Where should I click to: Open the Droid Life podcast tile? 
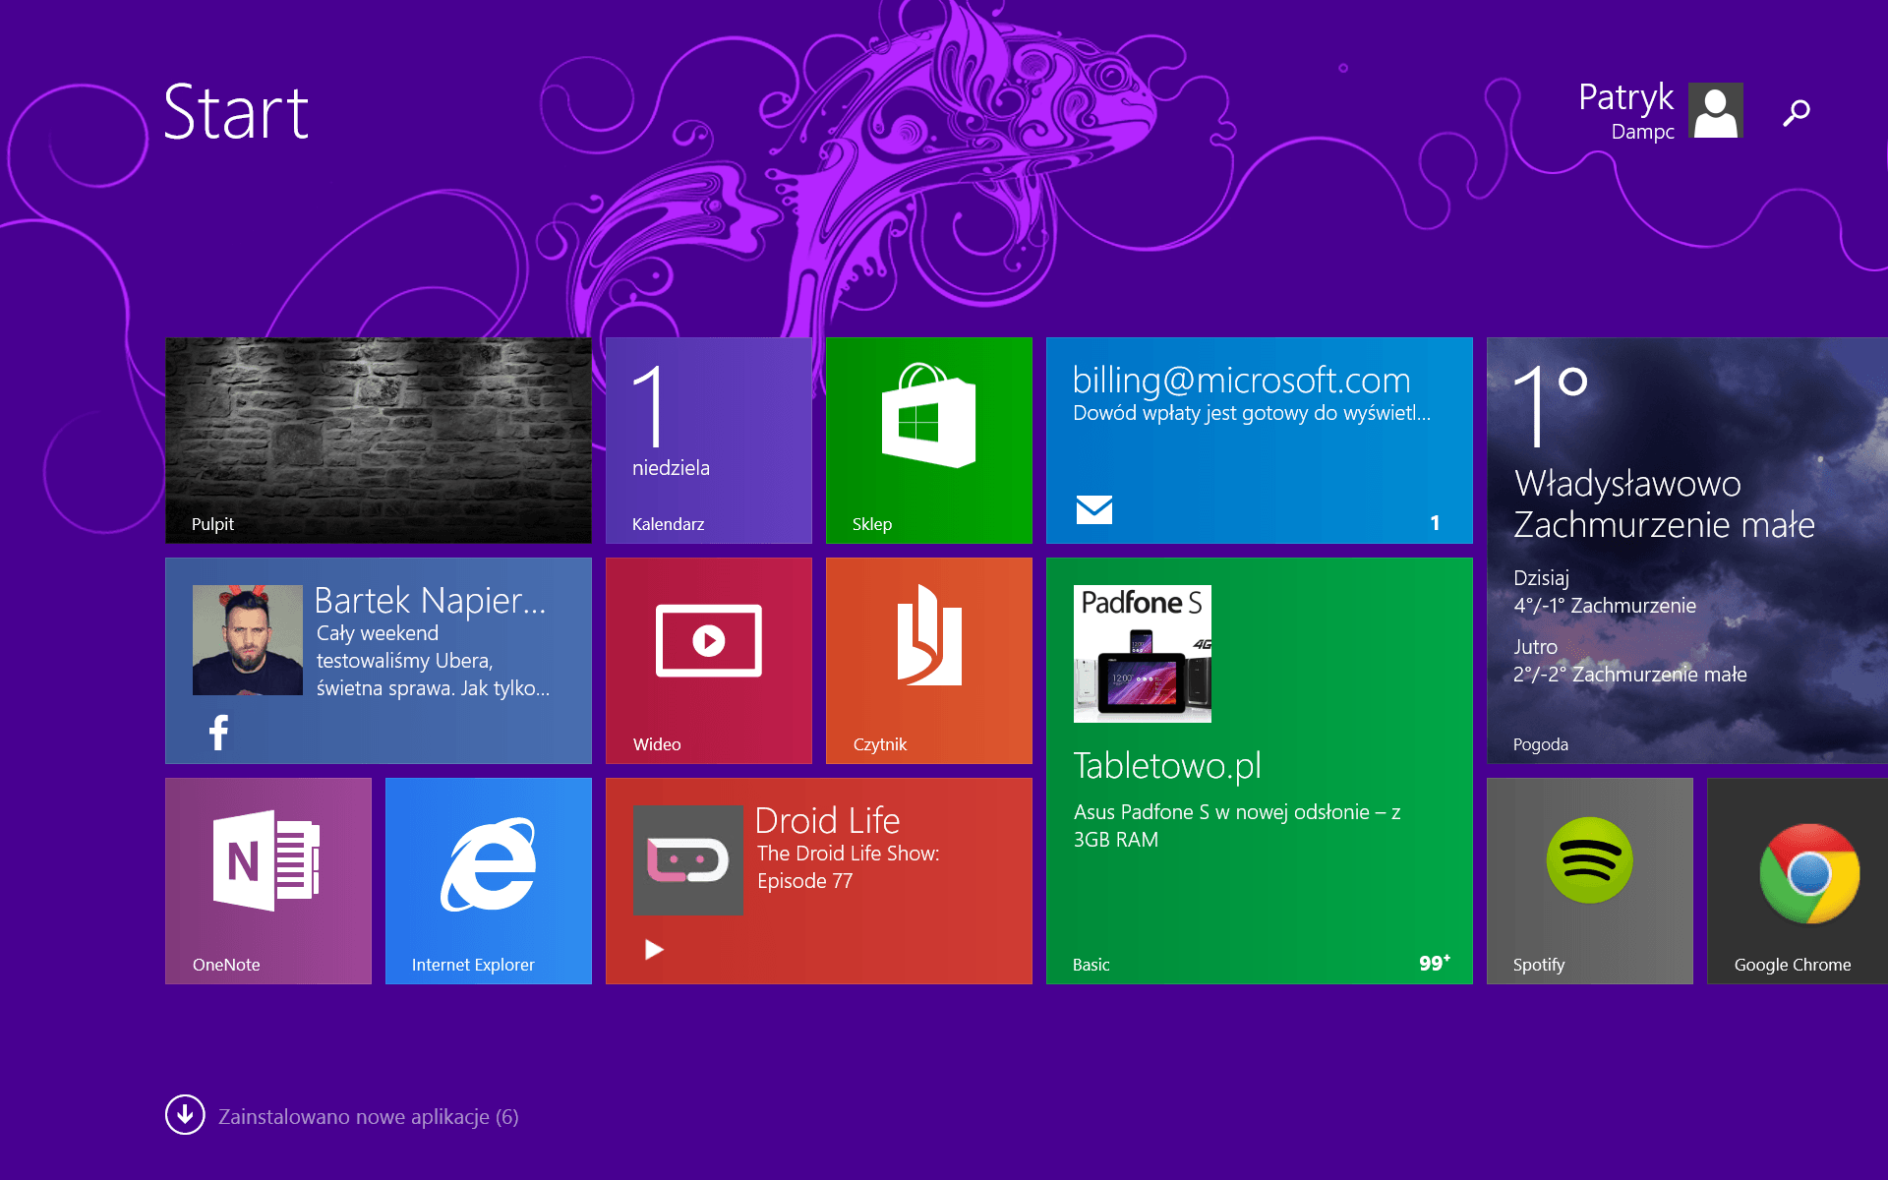[x=819, y=881]
